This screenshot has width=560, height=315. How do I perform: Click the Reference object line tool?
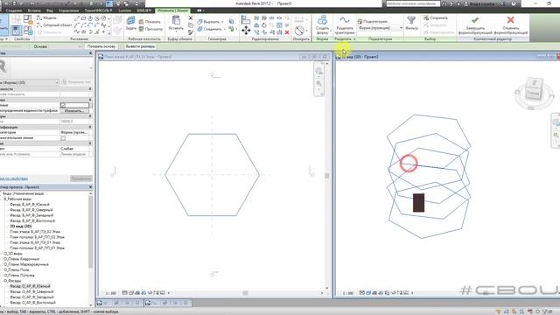click(54, 25)
